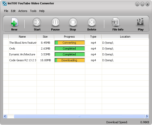Click the Stop toolbar icon
152x125 pixels.
click(73, 22)
